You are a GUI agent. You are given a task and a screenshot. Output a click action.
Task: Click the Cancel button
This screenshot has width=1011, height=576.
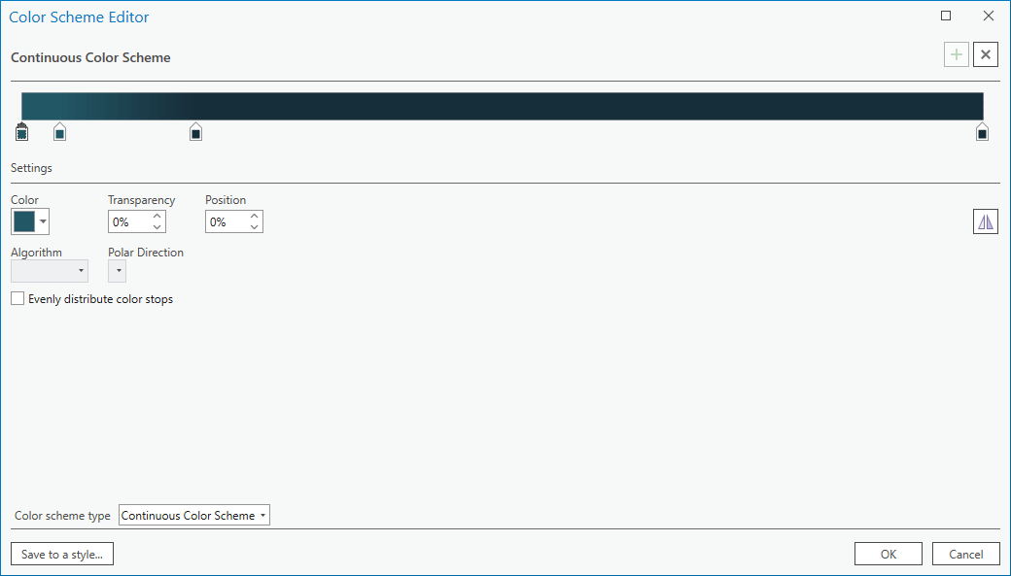(966, 554)
